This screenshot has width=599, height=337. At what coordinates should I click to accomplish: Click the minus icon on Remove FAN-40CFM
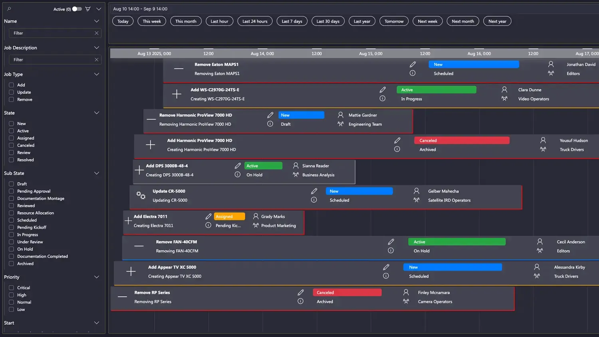tap(139, 246)
